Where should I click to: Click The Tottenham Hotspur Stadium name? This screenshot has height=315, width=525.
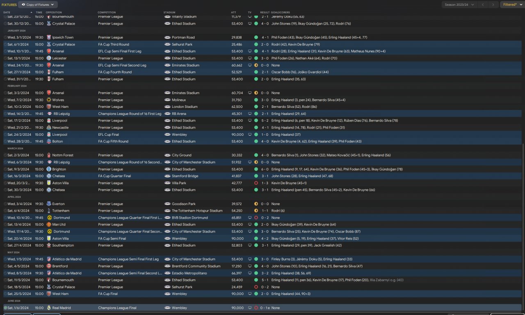pyautogui.click(x=197, y=211)
